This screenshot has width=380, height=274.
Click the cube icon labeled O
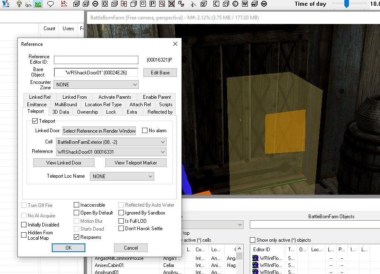(x=114, y=4)
